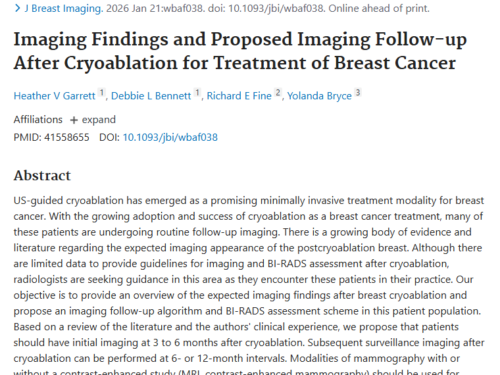500x375 pixels.
Task: Click the PMID number 41558655
Action: coord(65,137)
